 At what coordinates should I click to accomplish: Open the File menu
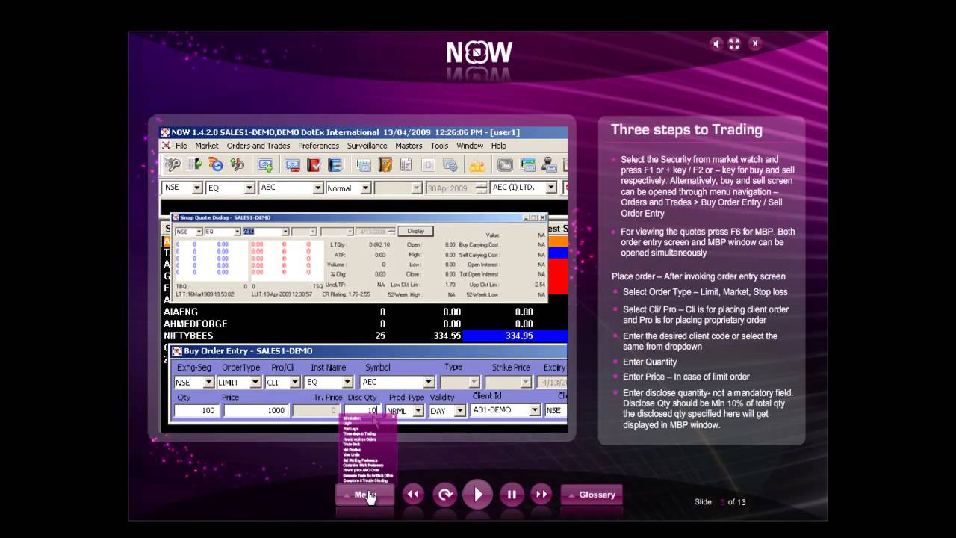[x=181, y=146]
